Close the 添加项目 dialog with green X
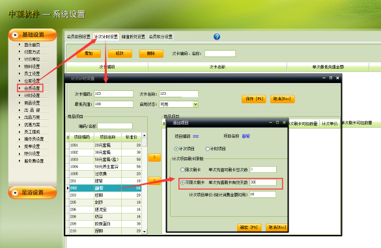Viewport: 381px width, 248px height. point(284,123)
